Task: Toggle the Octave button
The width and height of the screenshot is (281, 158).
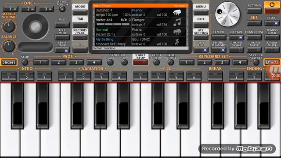Action: tap(236, 37)
